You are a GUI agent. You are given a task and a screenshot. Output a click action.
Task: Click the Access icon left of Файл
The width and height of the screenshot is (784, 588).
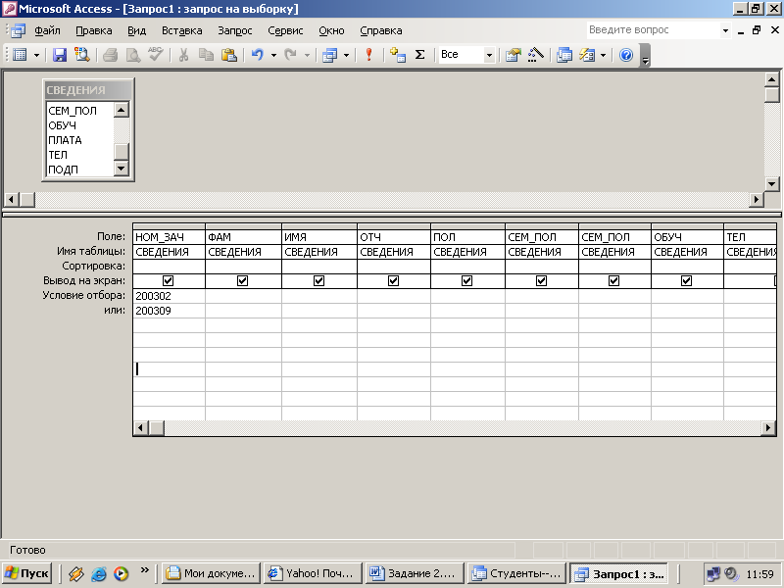click(19, 31)
